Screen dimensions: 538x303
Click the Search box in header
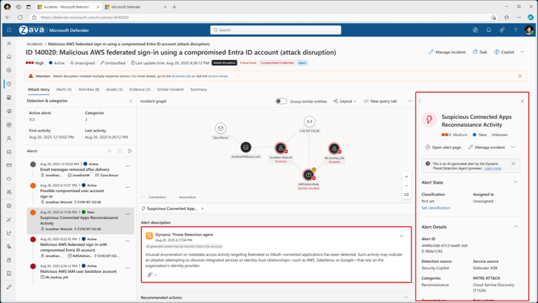point(275,30)
